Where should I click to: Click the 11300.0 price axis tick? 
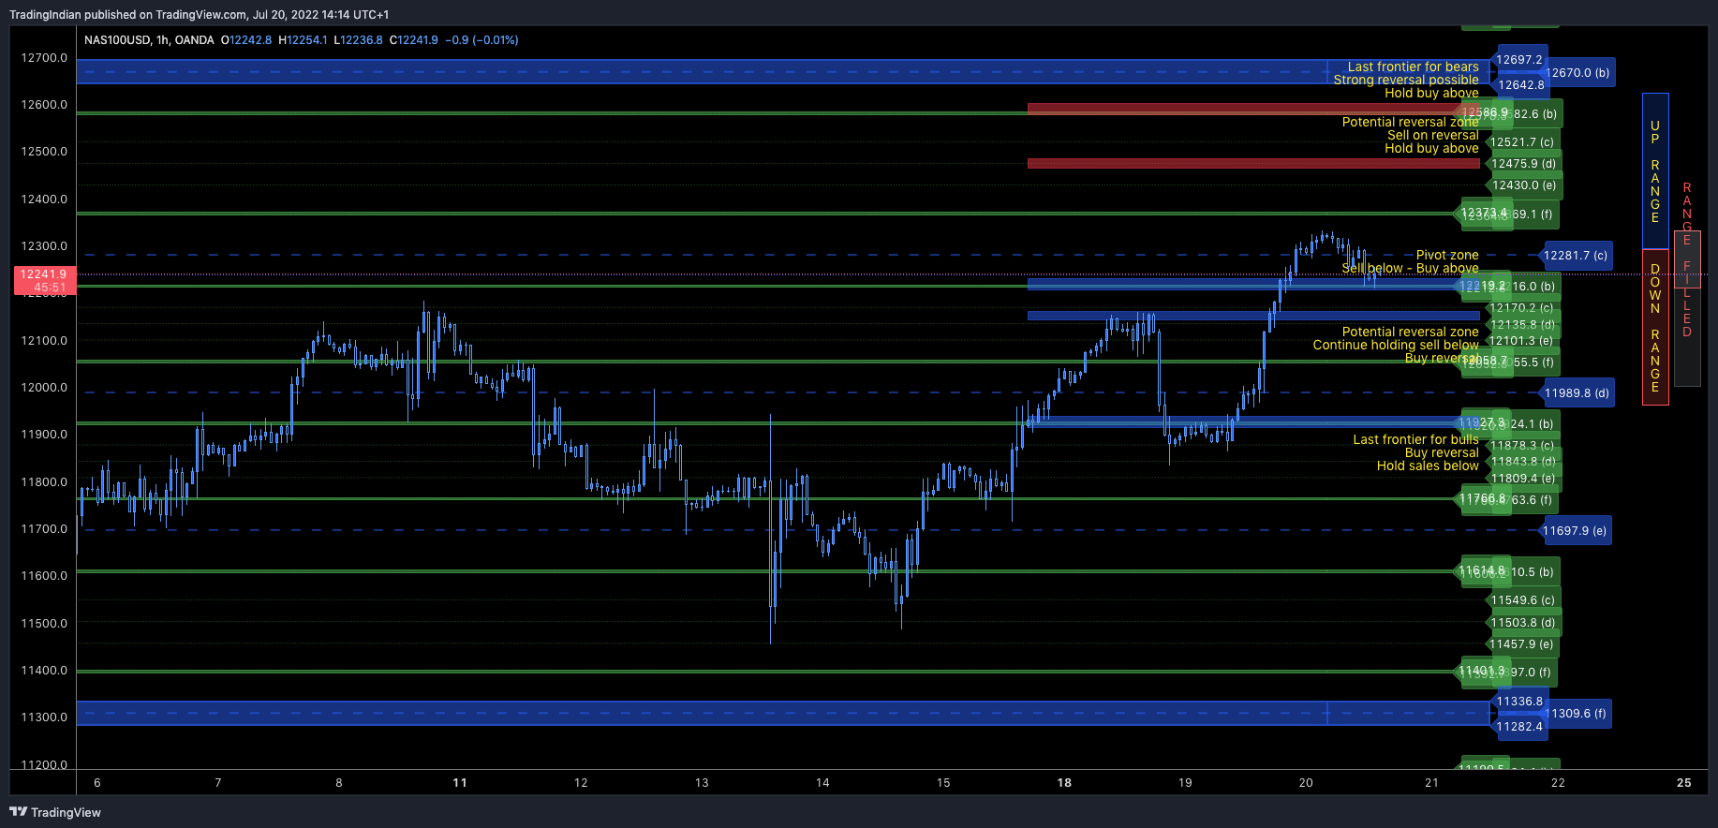tap(44, 717)
